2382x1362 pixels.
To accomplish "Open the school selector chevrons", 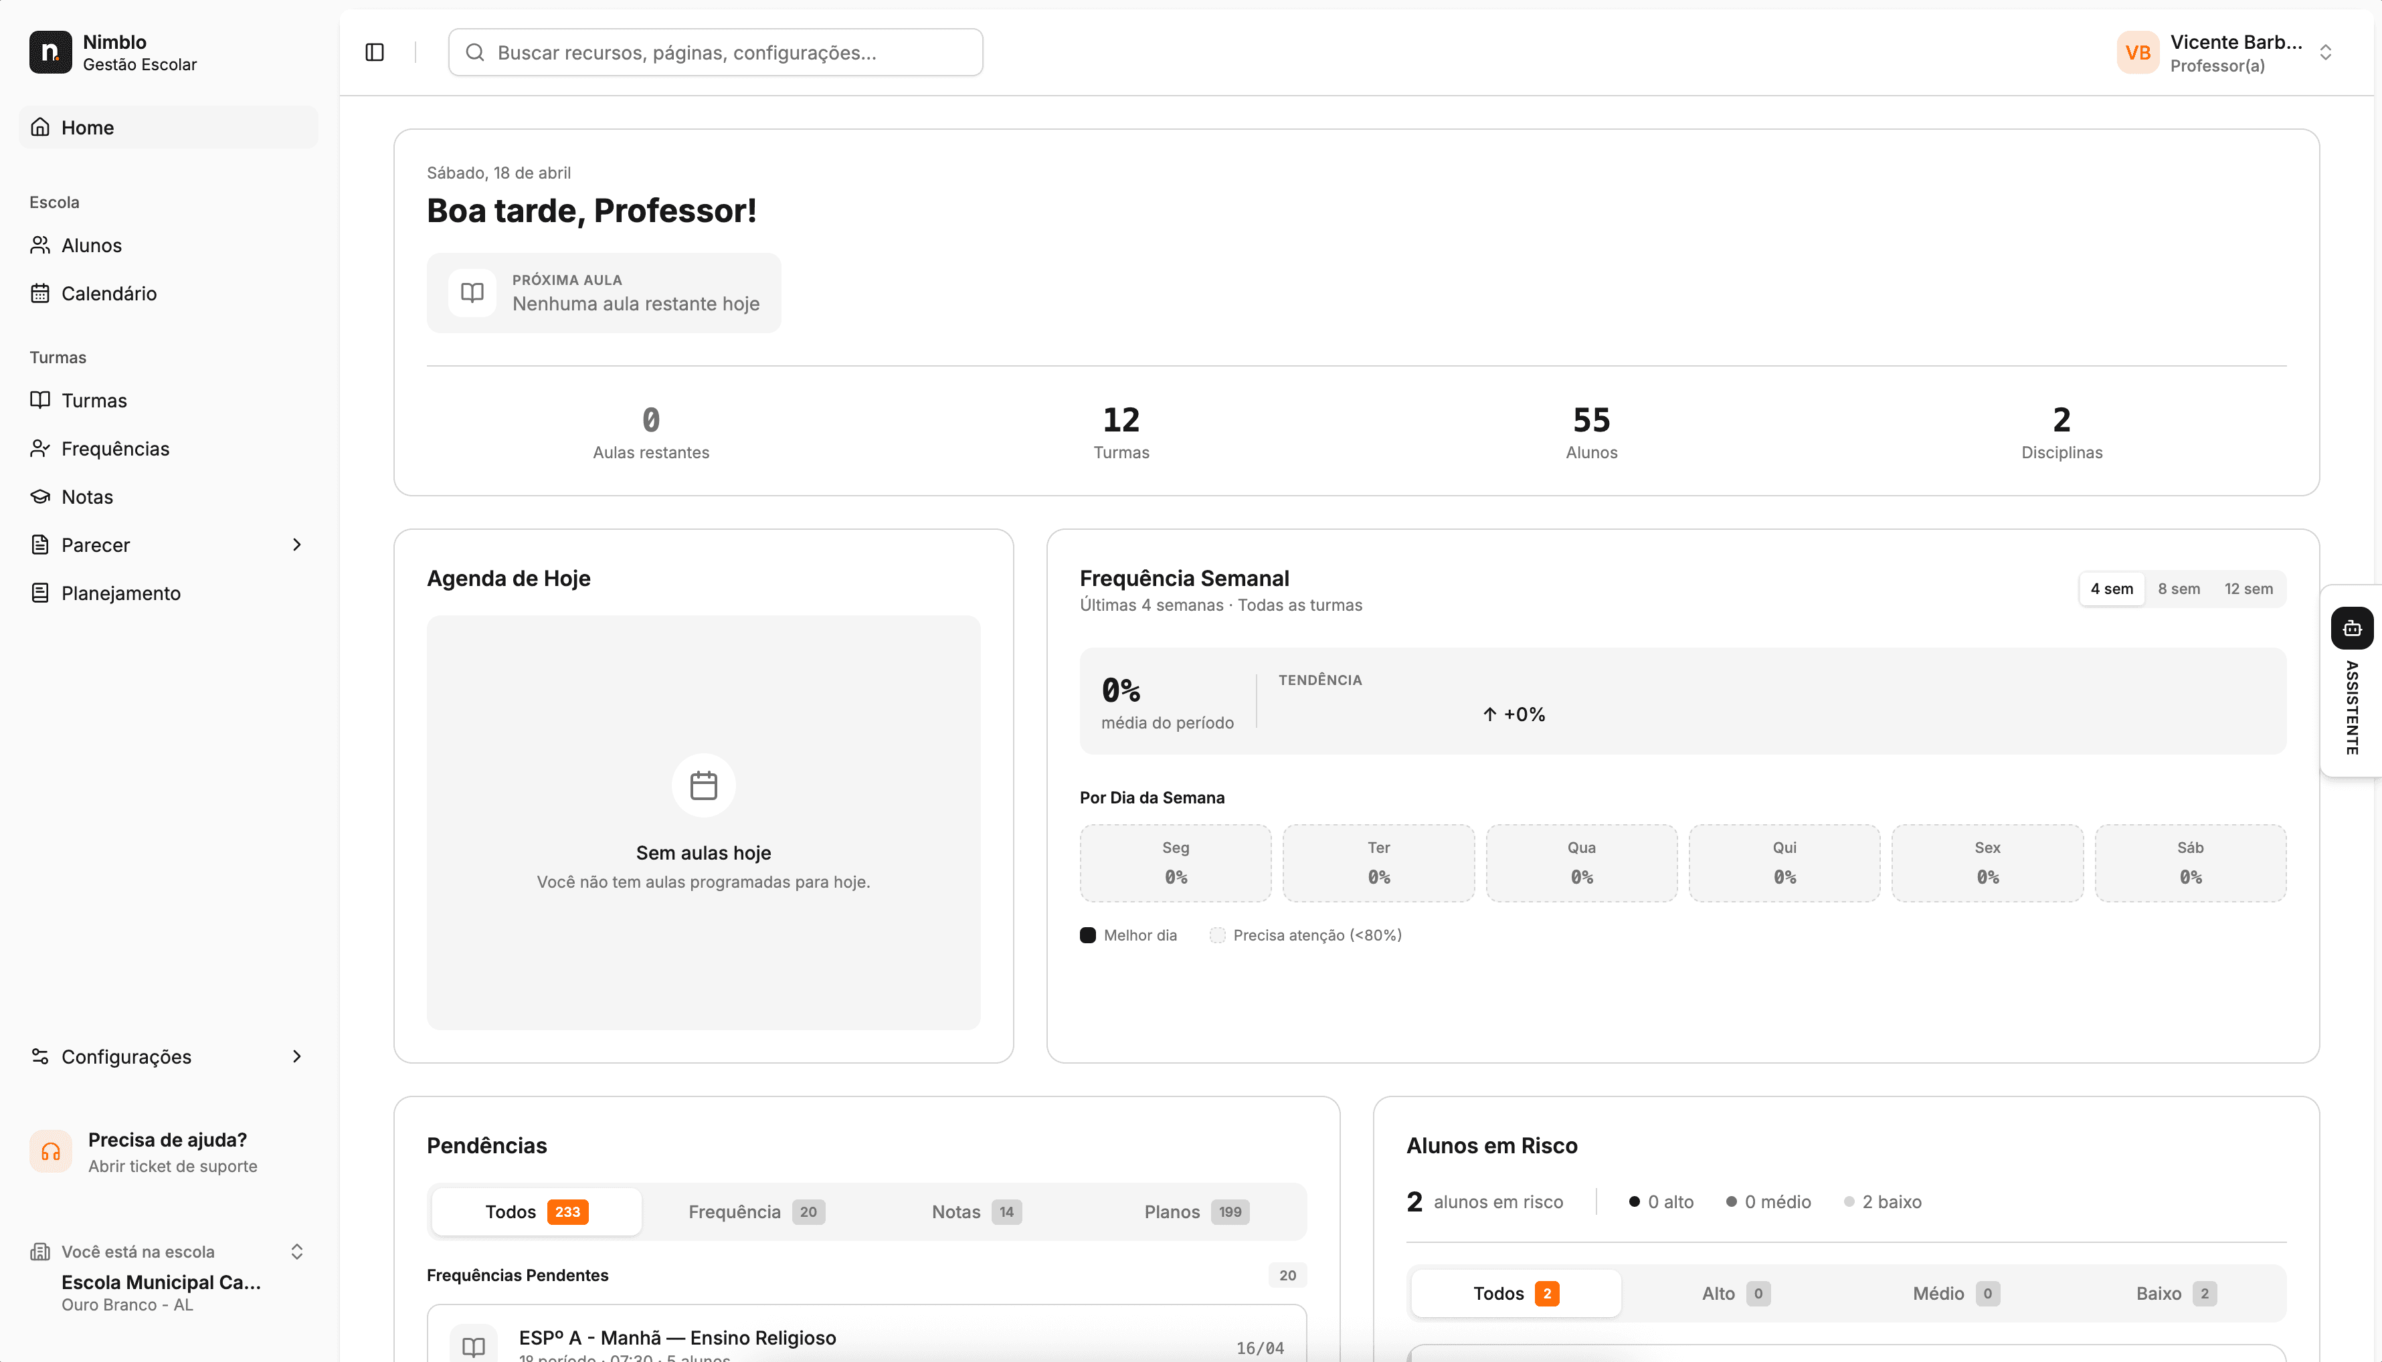I will [x=296, y=1252].
